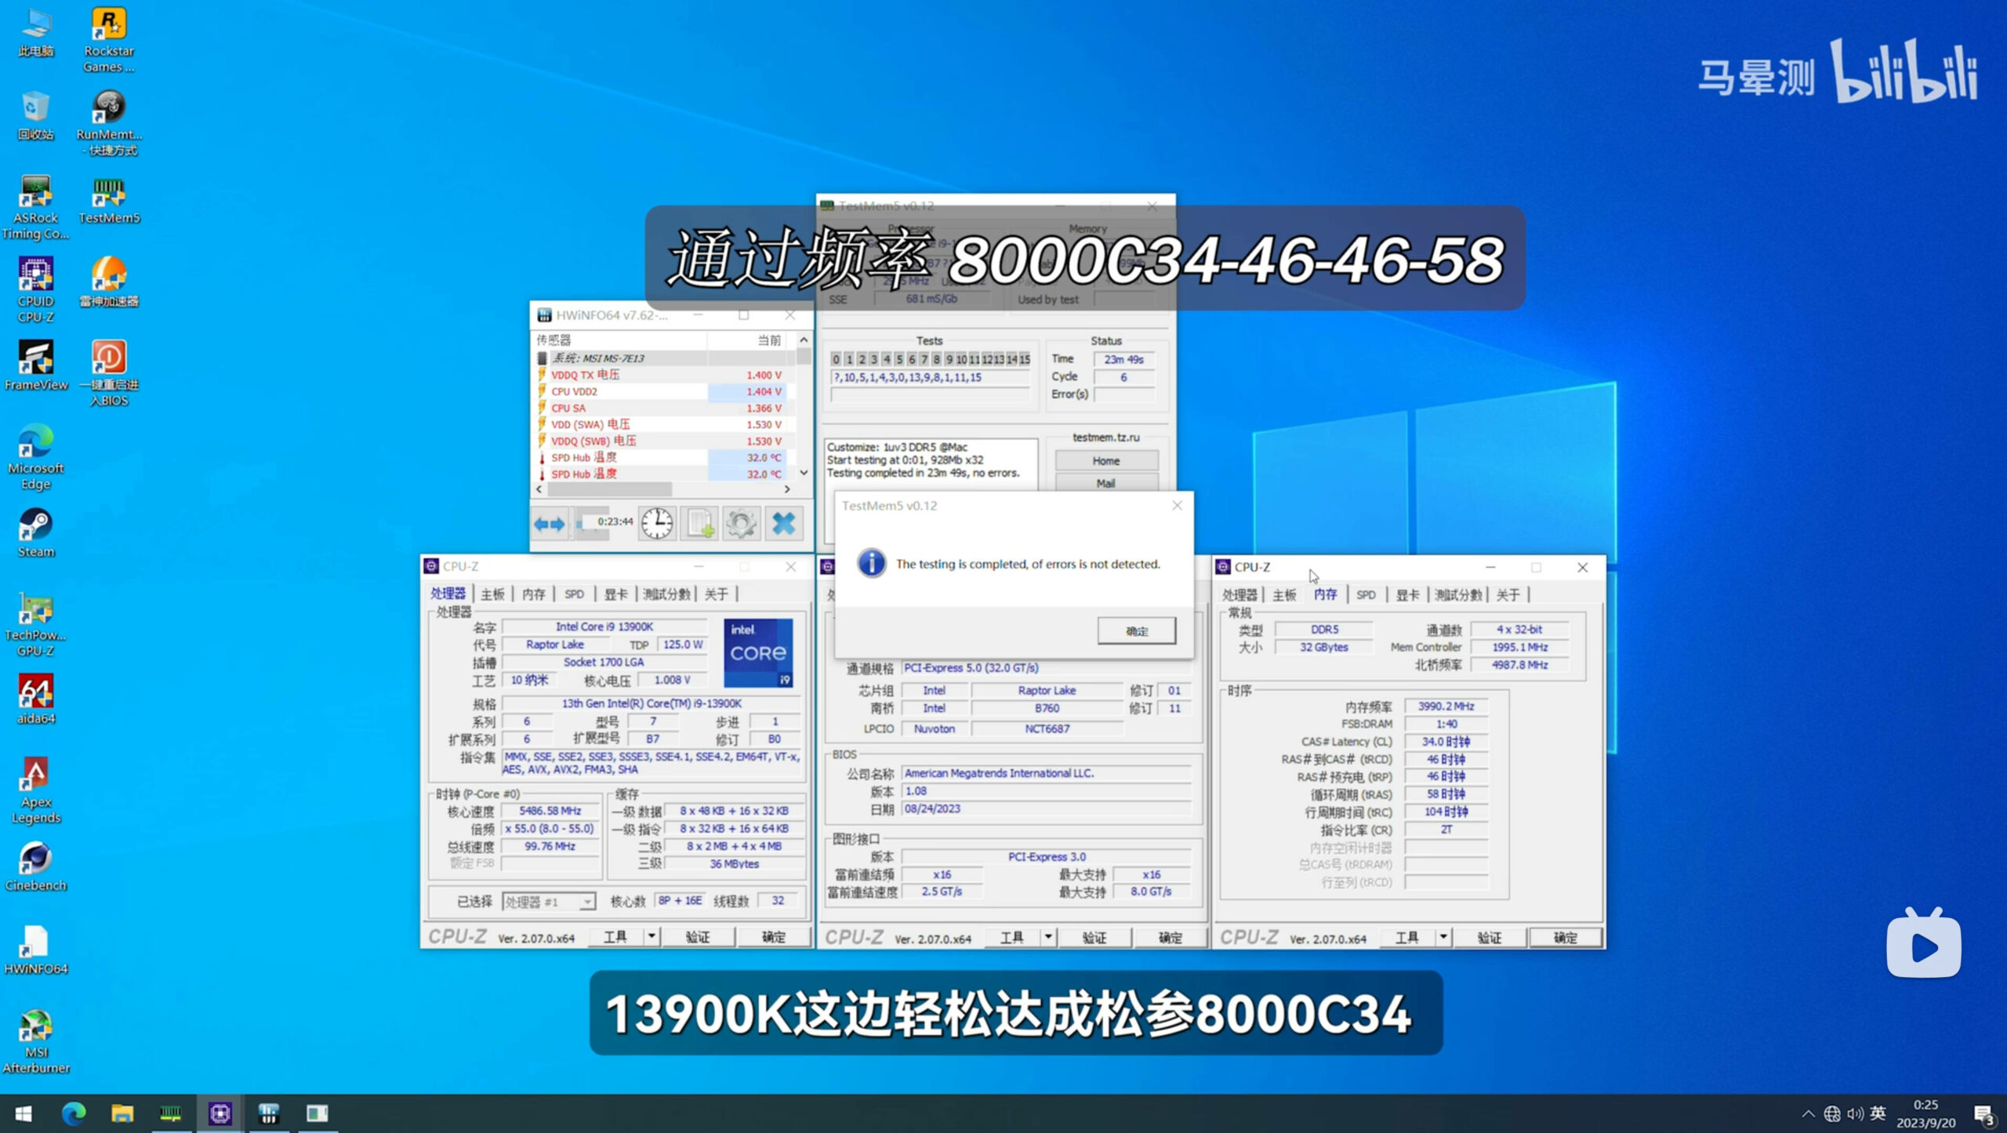2007x1133 pixels.
Task: Expand 工具 dropdown arrow in right CPU-Z window
Action: point(1443,937)
